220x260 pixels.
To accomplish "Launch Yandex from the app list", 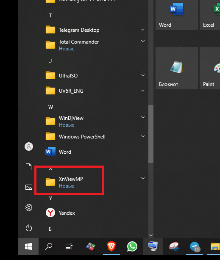I will (94, 213).
